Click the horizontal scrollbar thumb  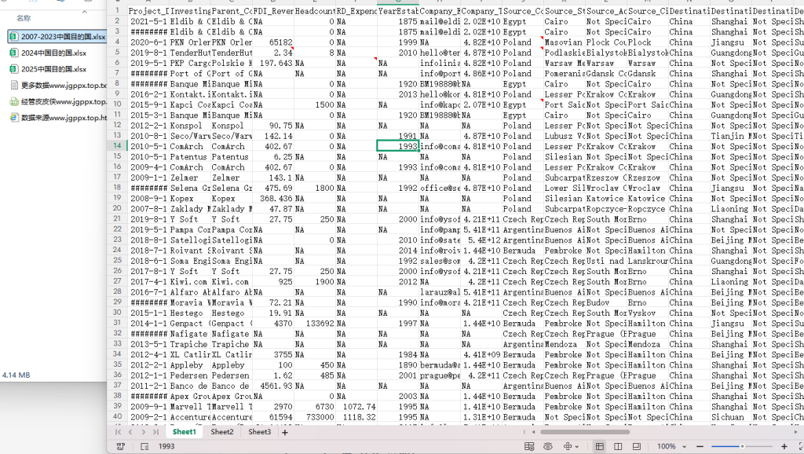coord(584,432)
